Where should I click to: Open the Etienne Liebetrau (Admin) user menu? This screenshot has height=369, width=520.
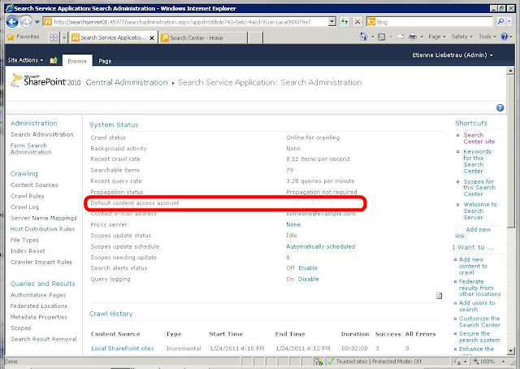tap(453, 55)
